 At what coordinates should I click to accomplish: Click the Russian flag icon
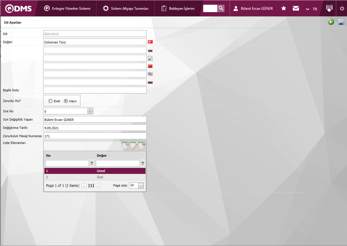[x=150, y=82]
